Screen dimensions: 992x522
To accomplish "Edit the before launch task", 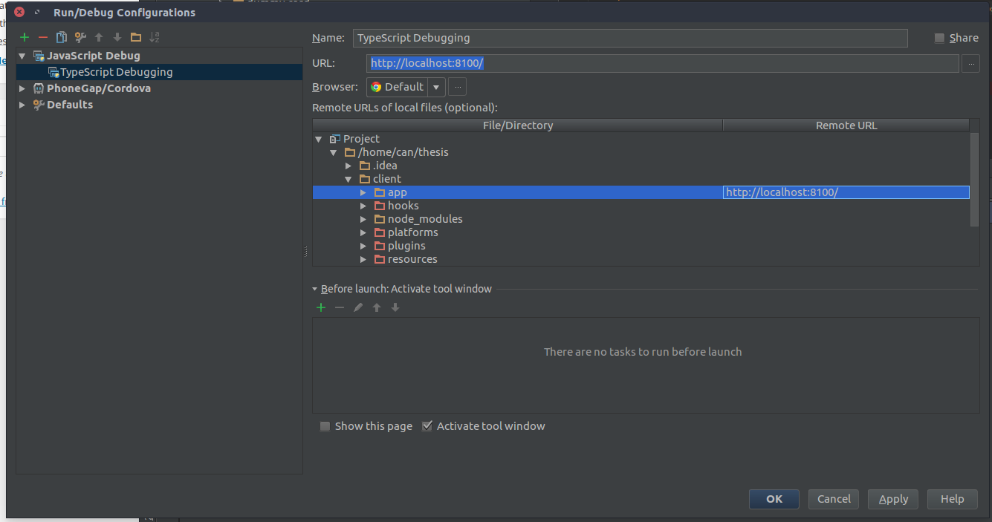I will 358,307.
